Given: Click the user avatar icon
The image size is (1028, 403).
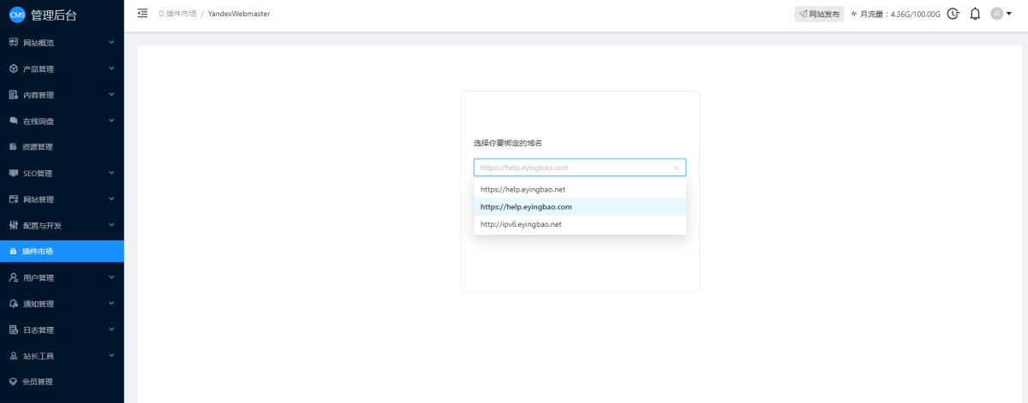Looking at the screenshot, I should [x=996, y=14].
